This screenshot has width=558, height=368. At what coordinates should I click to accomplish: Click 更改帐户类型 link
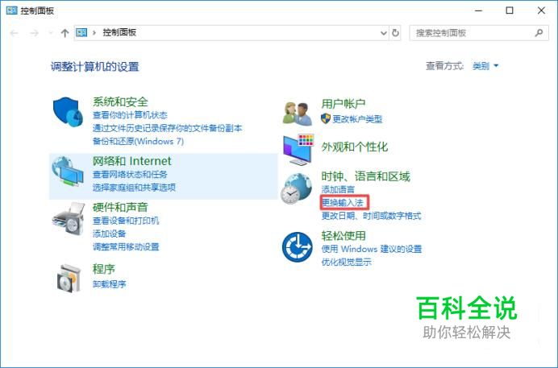(x=357, y=119)
